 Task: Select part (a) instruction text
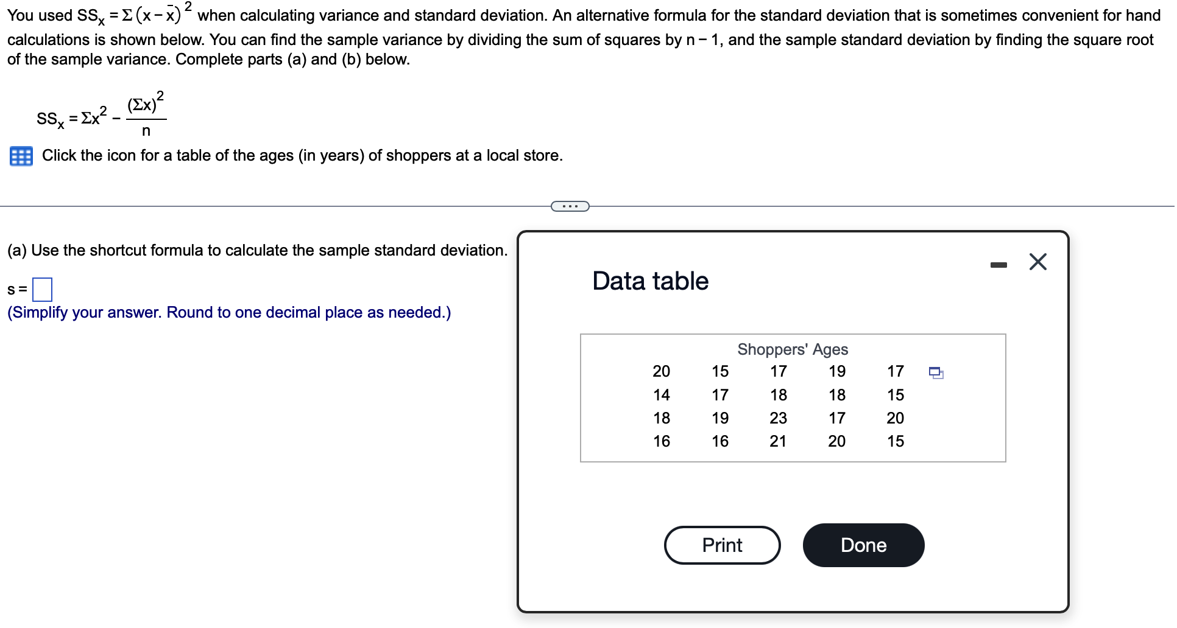[x=256, y=249]
